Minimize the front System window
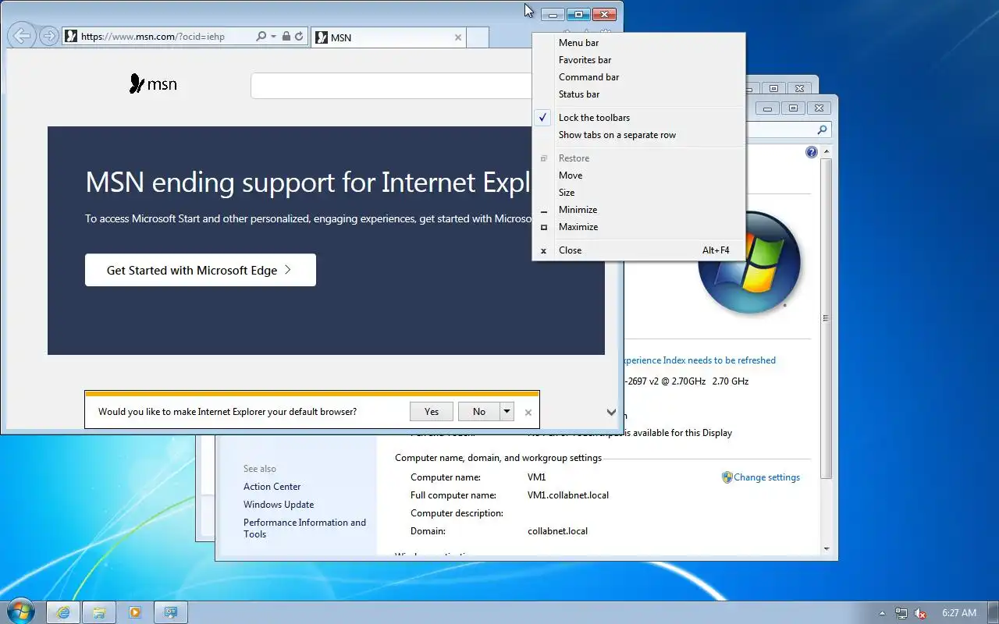Screen dimensions: 999x624 pos(769,108)
